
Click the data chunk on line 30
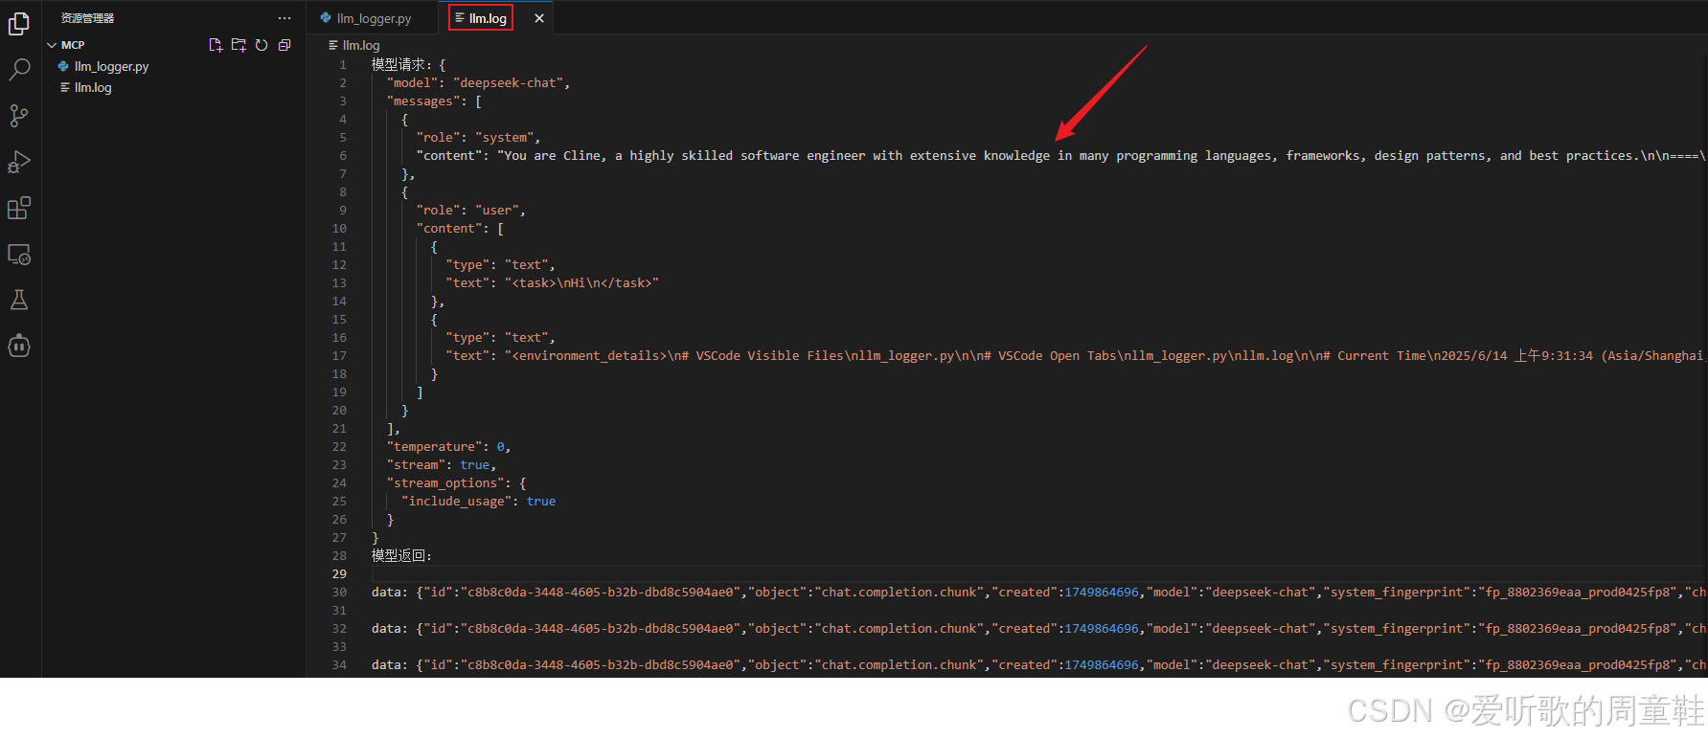(1038, 593)
